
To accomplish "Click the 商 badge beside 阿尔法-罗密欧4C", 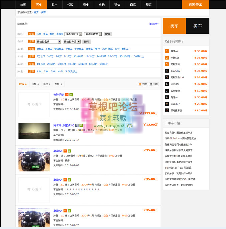I will click(x=77, y=125).
